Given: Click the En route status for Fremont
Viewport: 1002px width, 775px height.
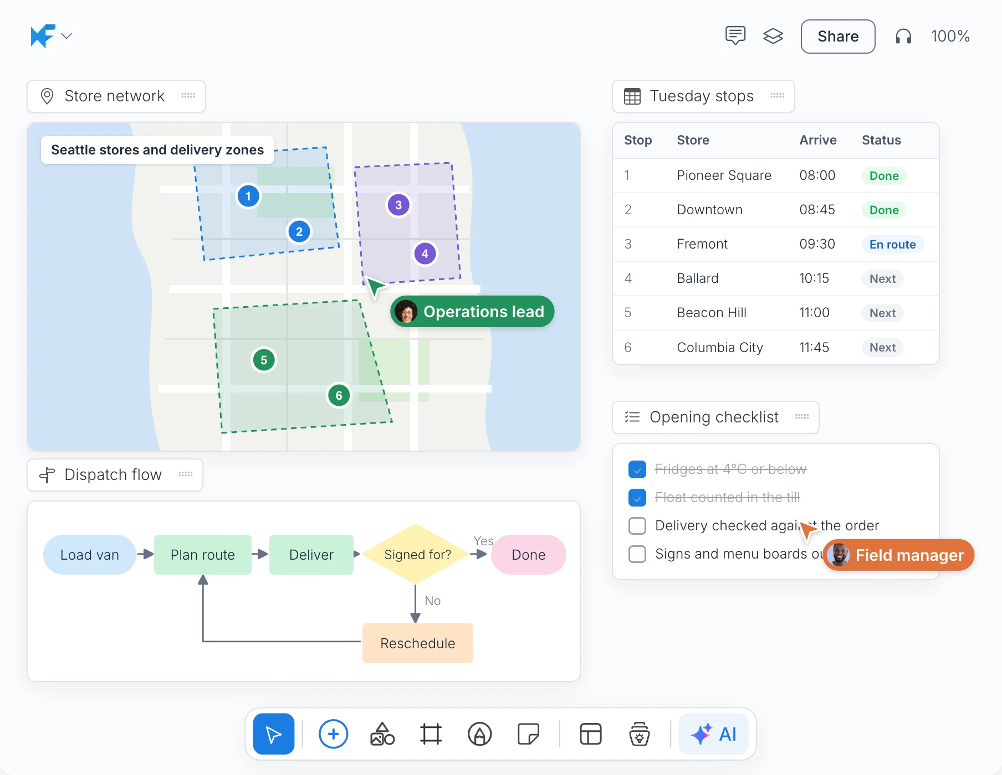Looking at the screenshot, I should click(x=892, y=245).
